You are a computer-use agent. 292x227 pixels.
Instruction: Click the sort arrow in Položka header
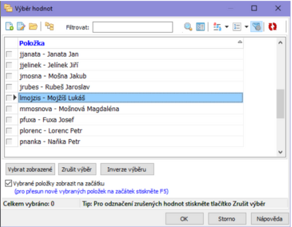click(x=240, y=42)
